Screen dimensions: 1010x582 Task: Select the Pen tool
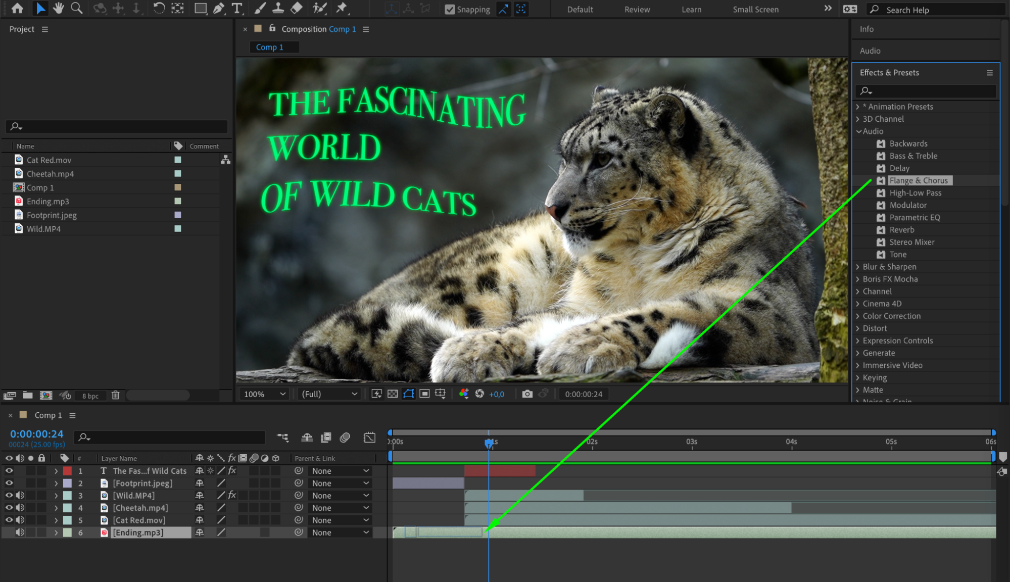[x=219, y=8]
